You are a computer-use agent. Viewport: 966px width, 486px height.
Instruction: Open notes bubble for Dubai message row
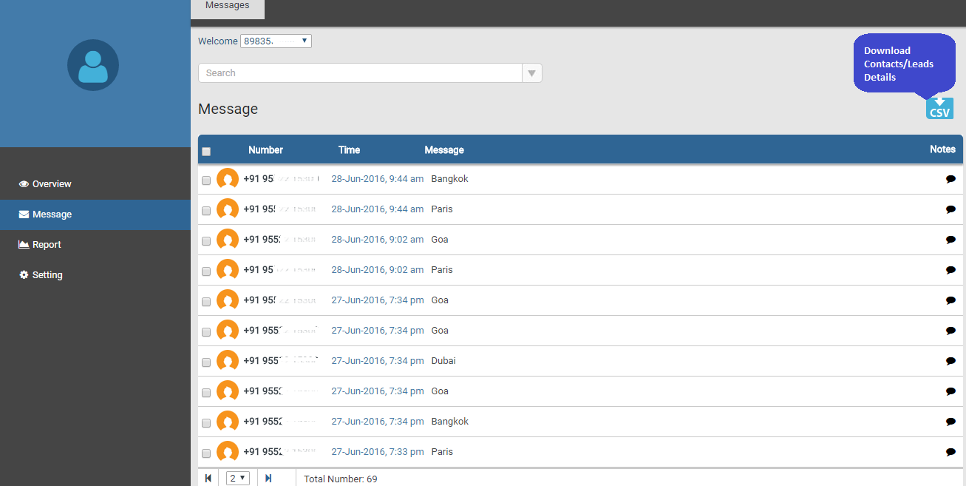coord(950,361)
